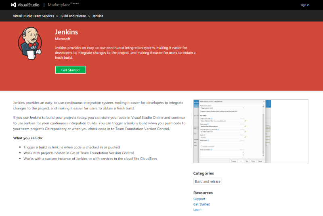Viewport: 323px width, 216px height.
Task: Click the Resources heading
Action: click(x=203, y=193)
